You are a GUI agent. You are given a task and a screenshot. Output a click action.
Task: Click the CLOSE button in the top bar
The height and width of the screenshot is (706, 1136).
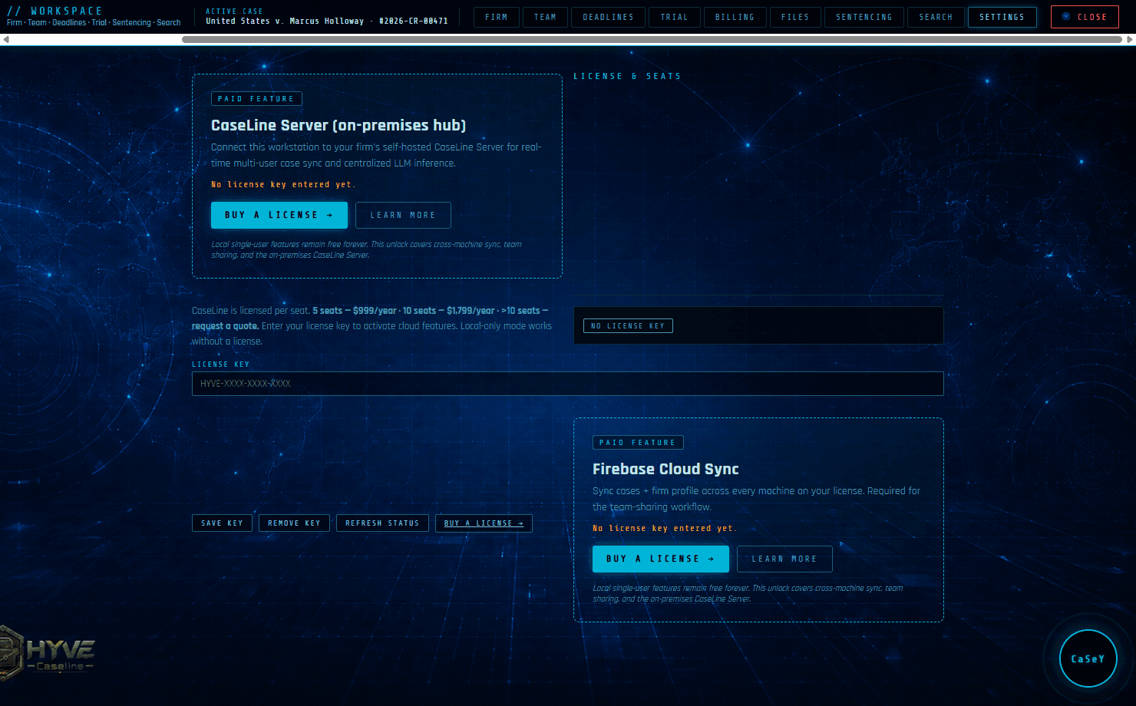[1085, 17]
